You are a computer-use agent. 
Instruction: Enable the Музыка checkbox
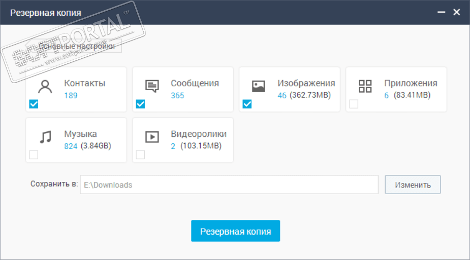click(x=34, y=155)
